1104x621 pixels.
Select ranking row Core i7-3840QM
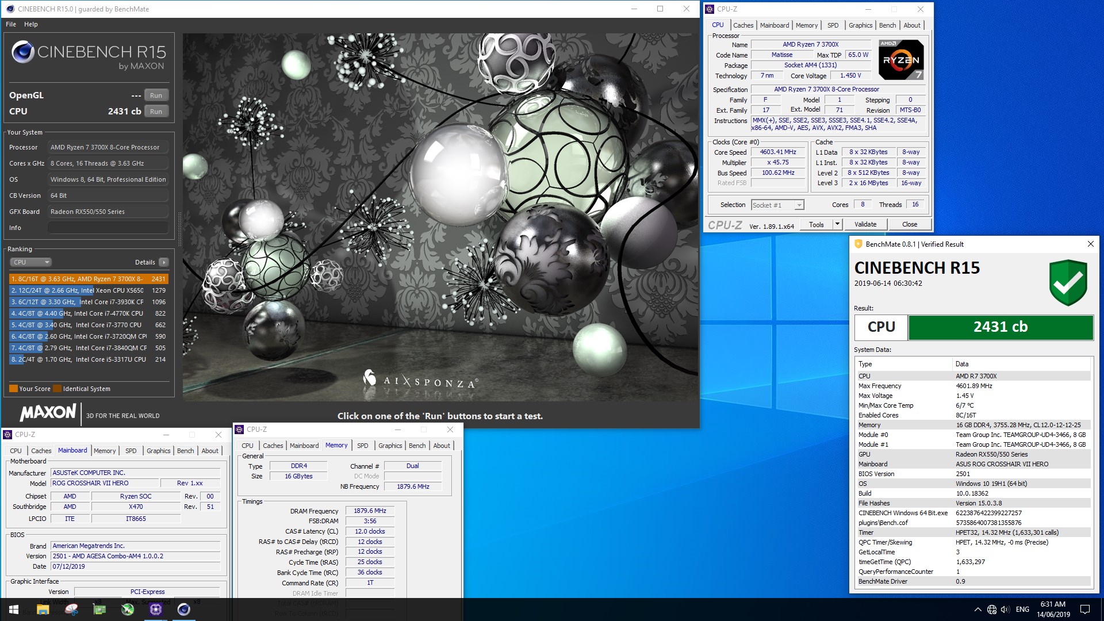(89, 348)
